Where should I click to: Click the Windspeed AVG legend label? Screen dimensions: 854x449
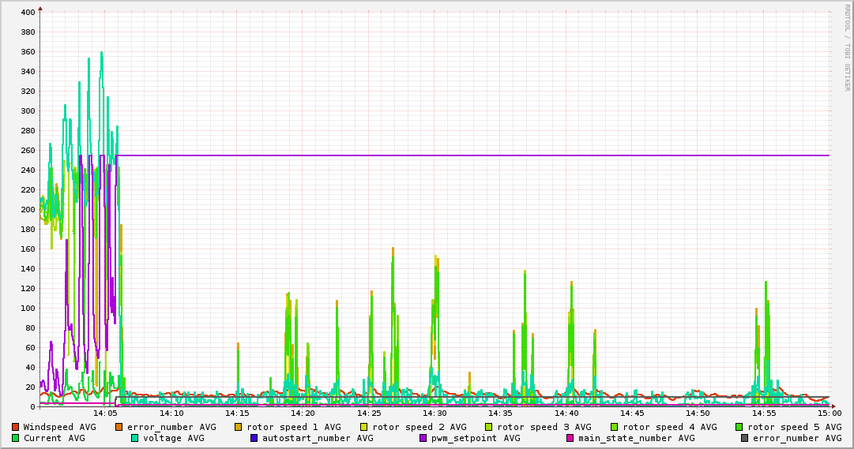[x=59, y=427]
